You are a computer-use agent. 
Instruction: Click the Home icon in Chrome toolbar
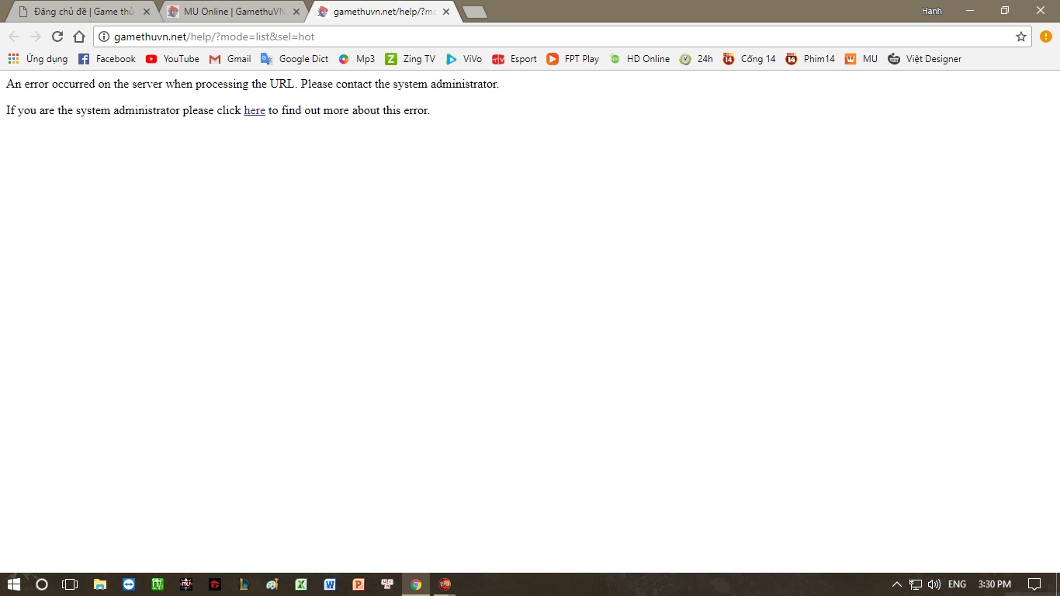click(x=78, y=36)
